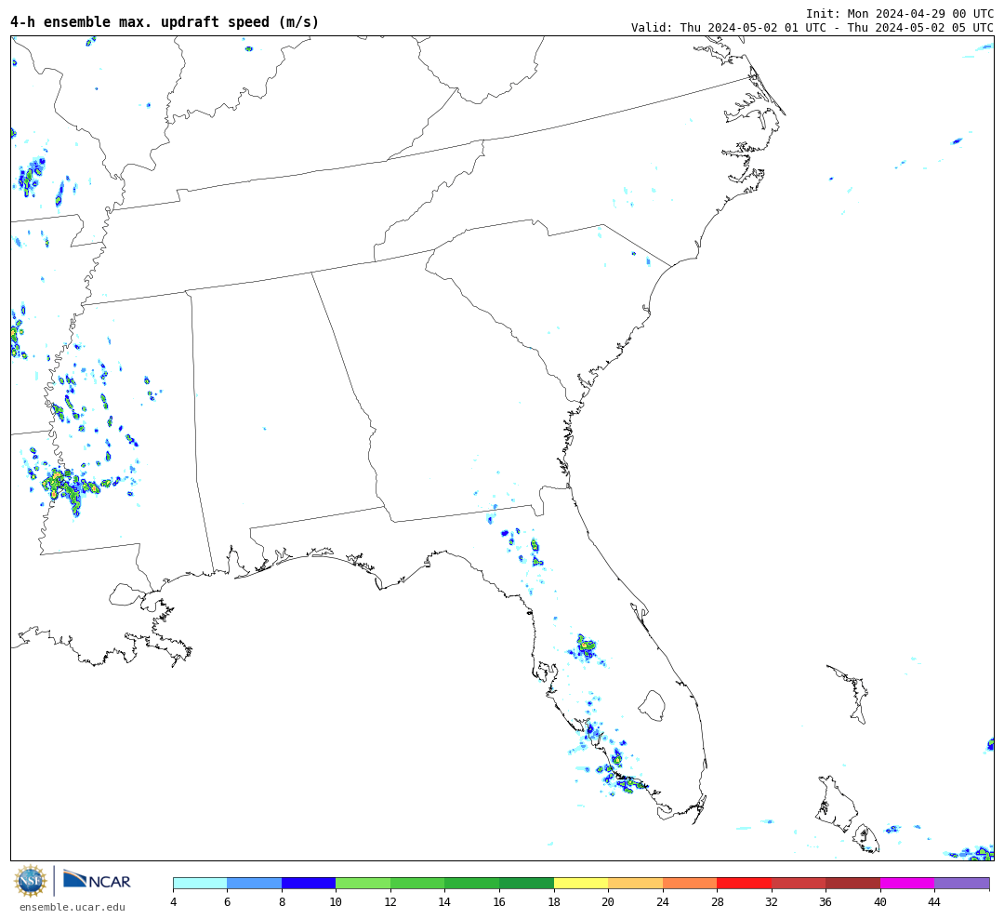Click the colorbar label '18'

coord(554,901)
